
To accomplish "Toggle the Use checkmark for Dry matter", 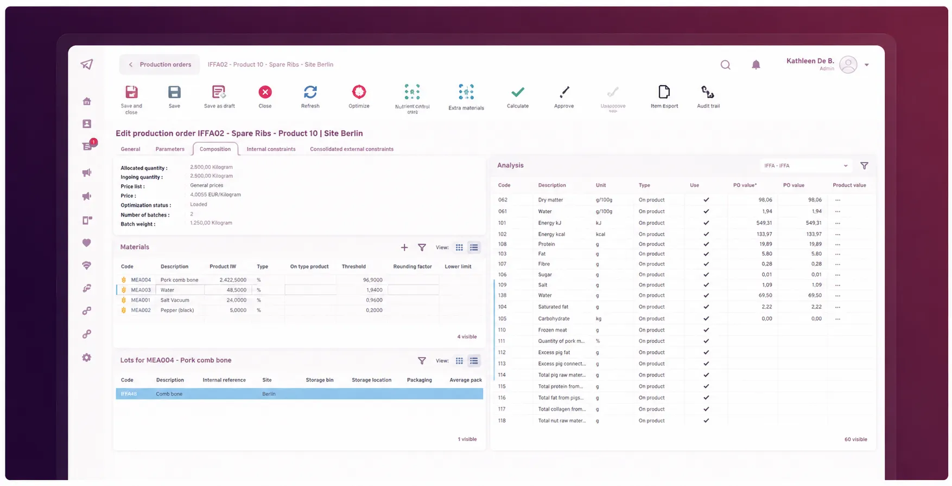I will point(706,200).
